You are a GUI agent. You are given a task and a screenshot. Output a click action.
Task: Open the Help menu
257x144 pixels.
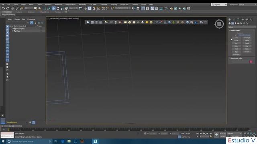tap(151, 4)
